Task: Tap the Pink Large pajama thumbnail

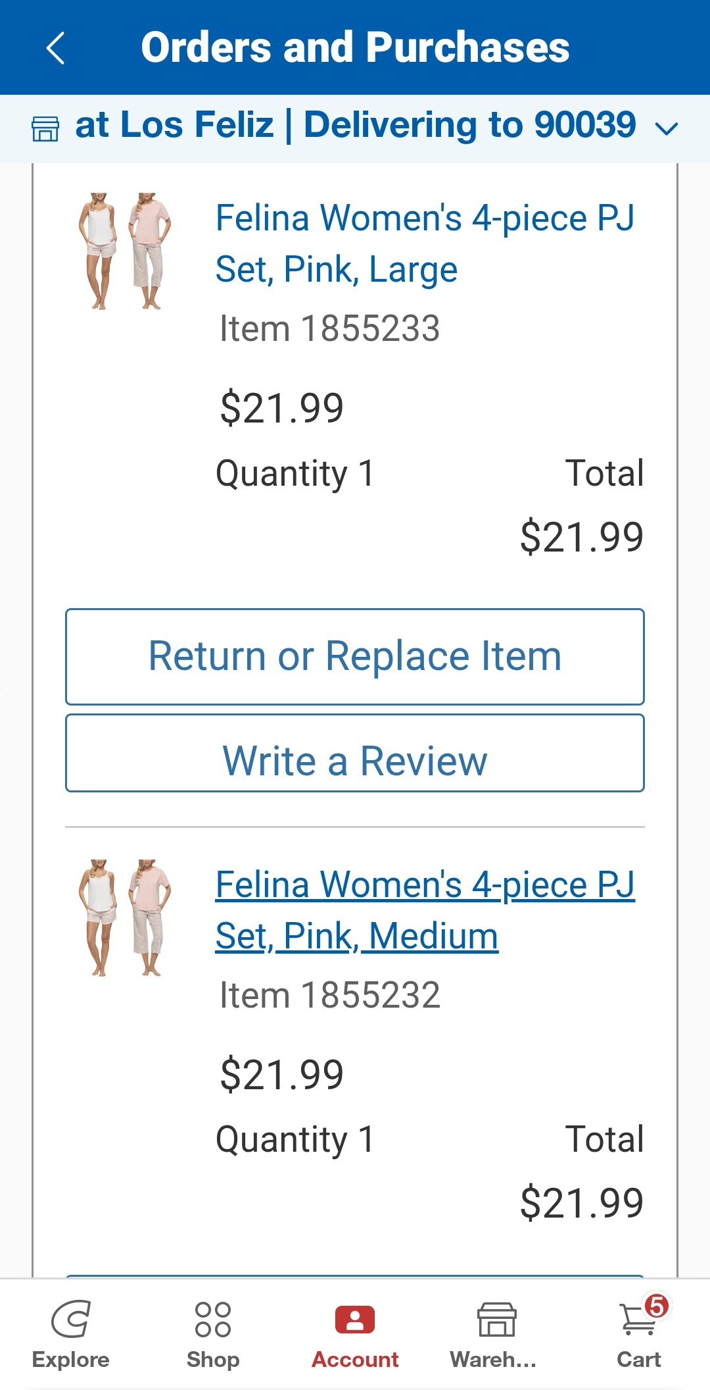Action: coord(125,251)
